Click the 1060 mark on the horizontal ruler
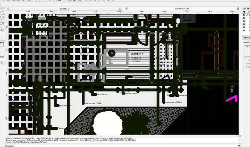Screen dimensions: 250x147 point(187,12)
